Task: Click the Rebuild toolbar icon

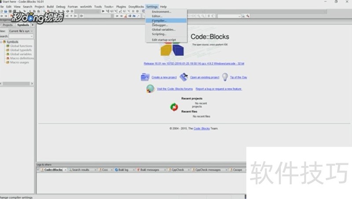Action: [x=67, y=11]
